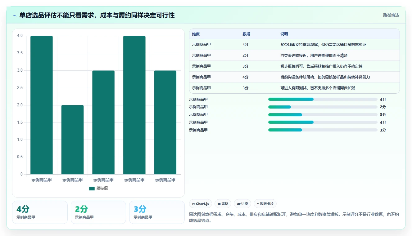Open the blue 3分 stat card
The width and height of the screenshot is (412, 236).
click(x=157, y=212)
